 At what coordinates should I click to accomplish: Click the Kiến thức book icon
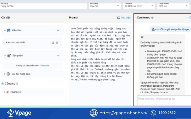(x=9, y=30)
